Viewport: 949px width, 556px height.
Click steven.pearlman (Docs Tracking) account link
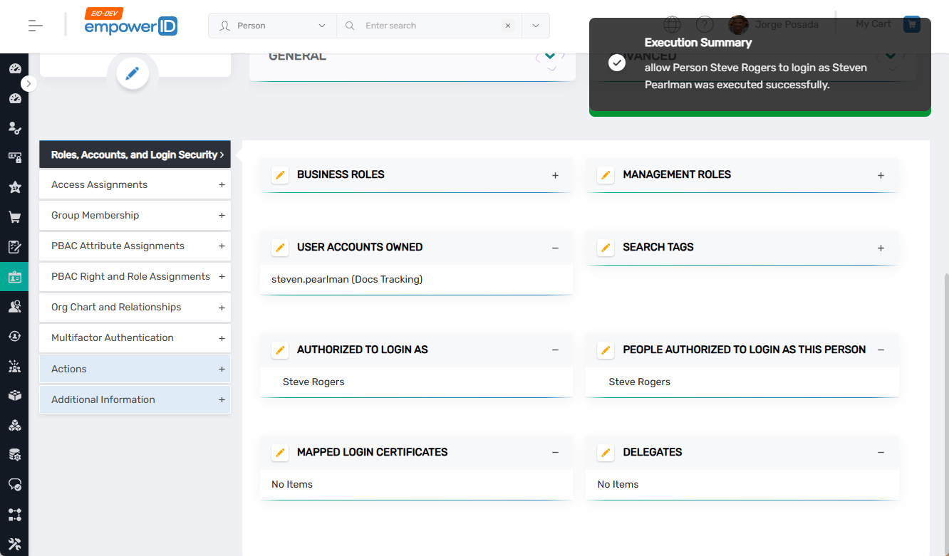pos(347,280)
